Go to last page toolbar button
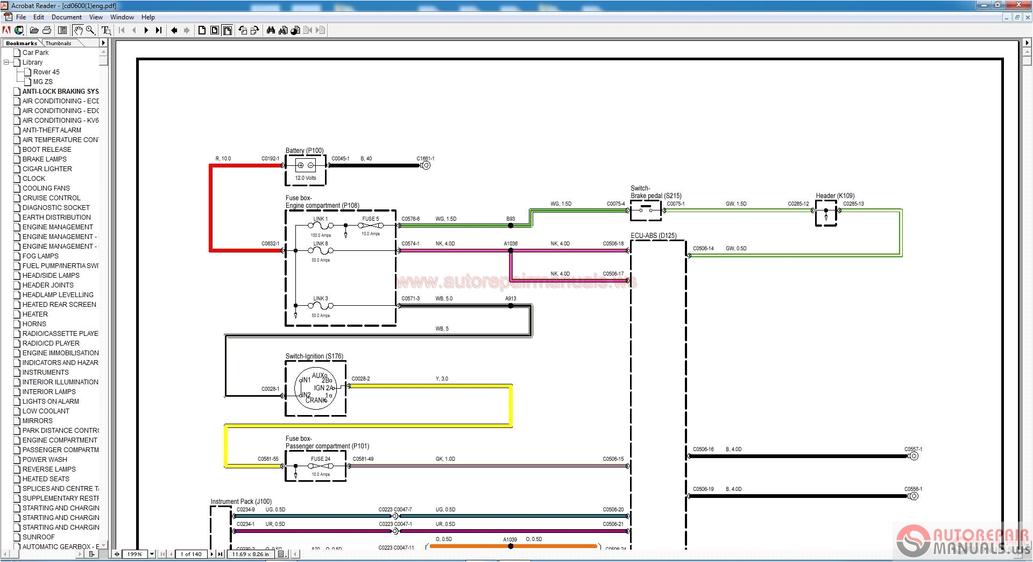The image size is (1033, 562). (x=159, y=31)
